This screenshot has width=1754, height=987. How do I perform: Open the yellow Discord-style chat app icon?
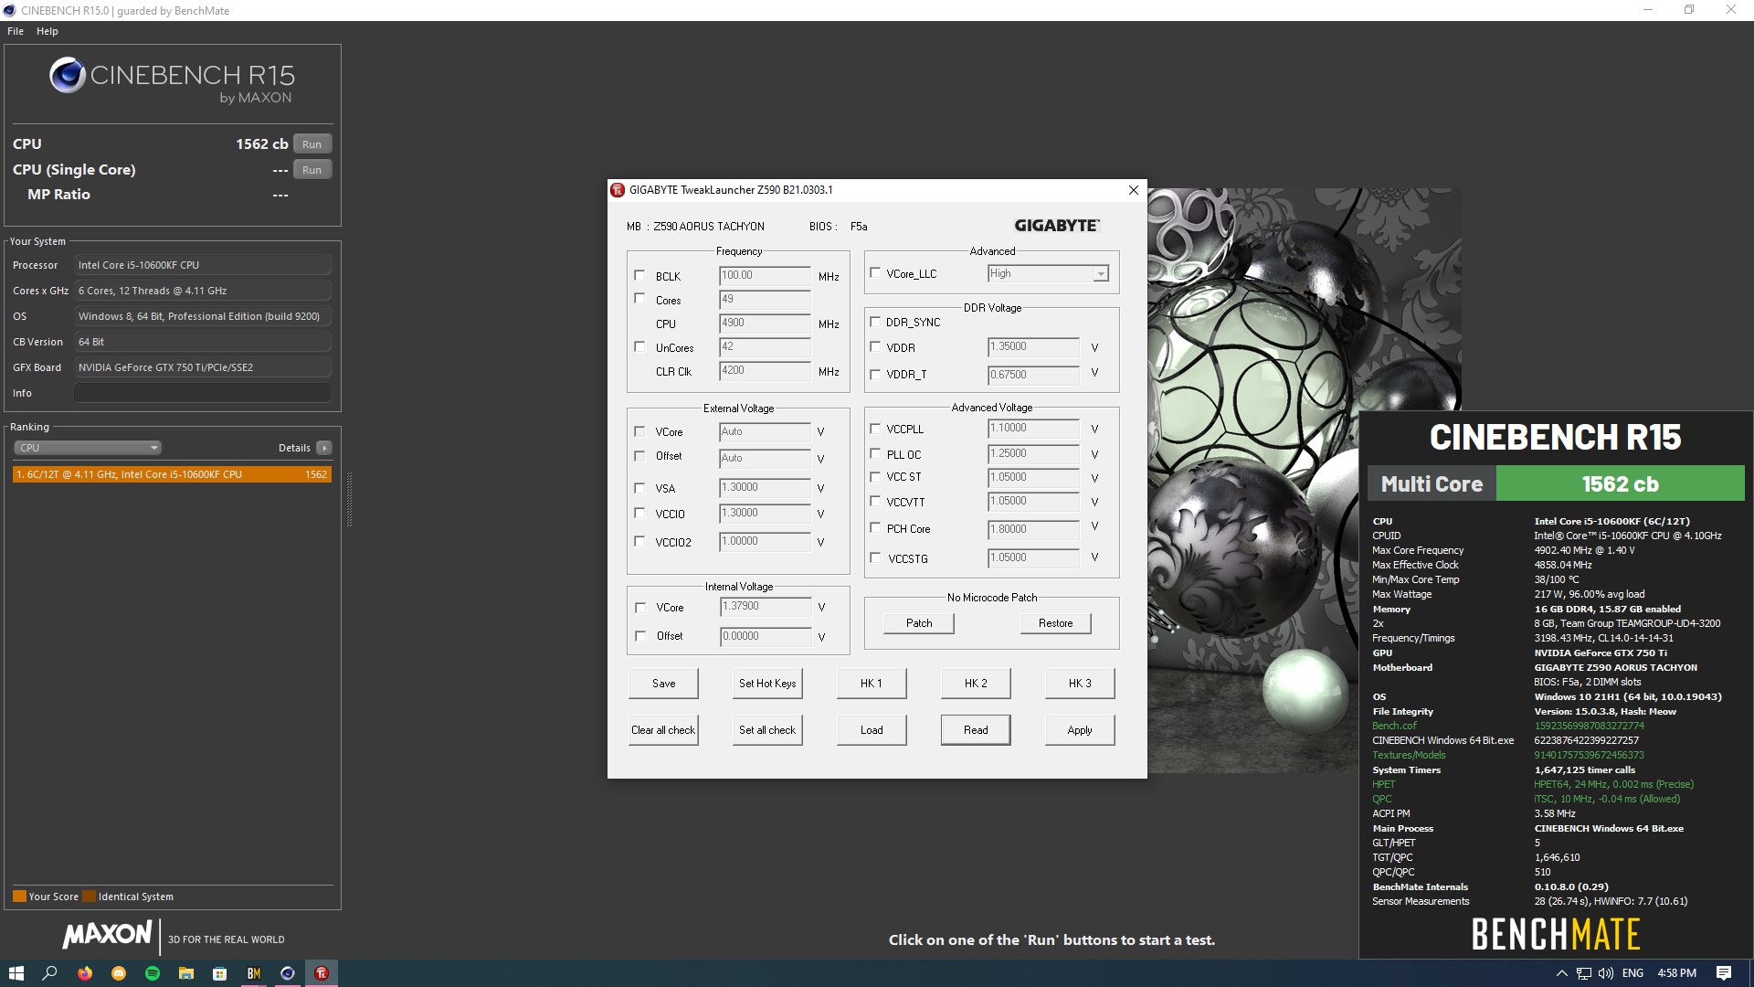[119, 973]
